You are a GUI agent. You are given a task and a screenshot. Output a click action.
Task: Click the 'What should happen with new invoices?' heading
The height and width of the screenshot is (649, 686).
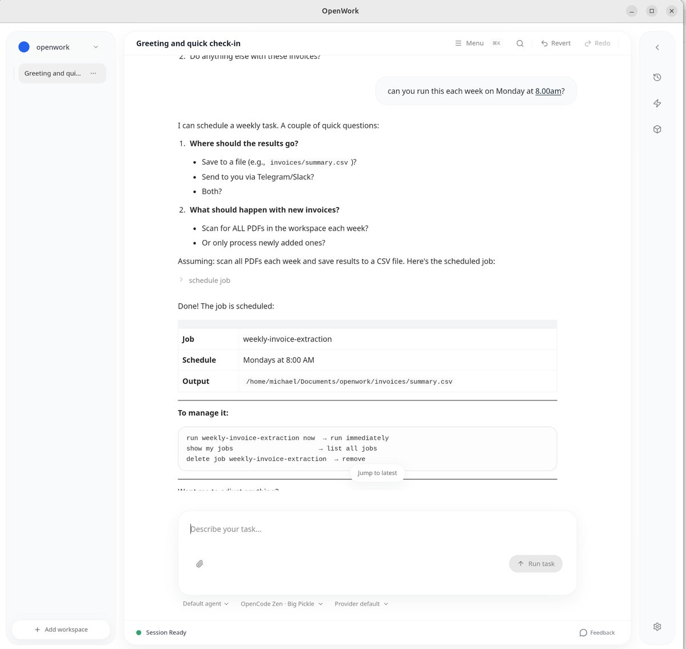265,210
